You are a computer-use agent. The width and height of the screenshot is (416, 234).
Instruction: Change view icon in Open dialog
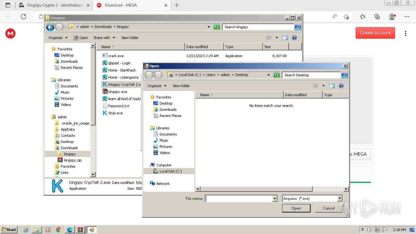(x=315, y=86)
